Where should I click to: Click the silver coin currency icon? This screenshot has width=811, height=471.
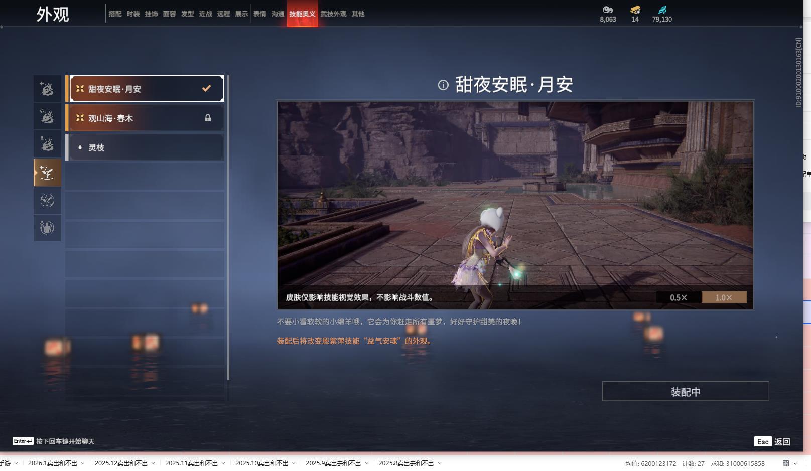(x=608, y=10)
